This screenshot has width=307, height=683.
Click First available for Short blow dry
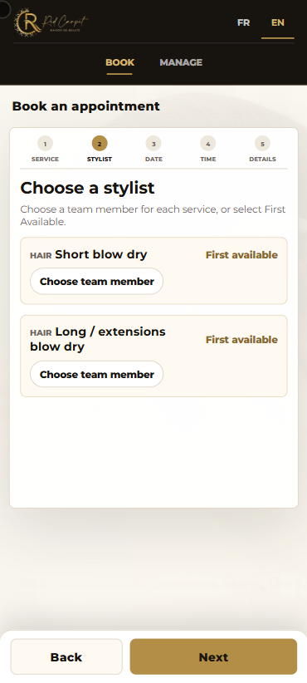(x=241, y=255)
